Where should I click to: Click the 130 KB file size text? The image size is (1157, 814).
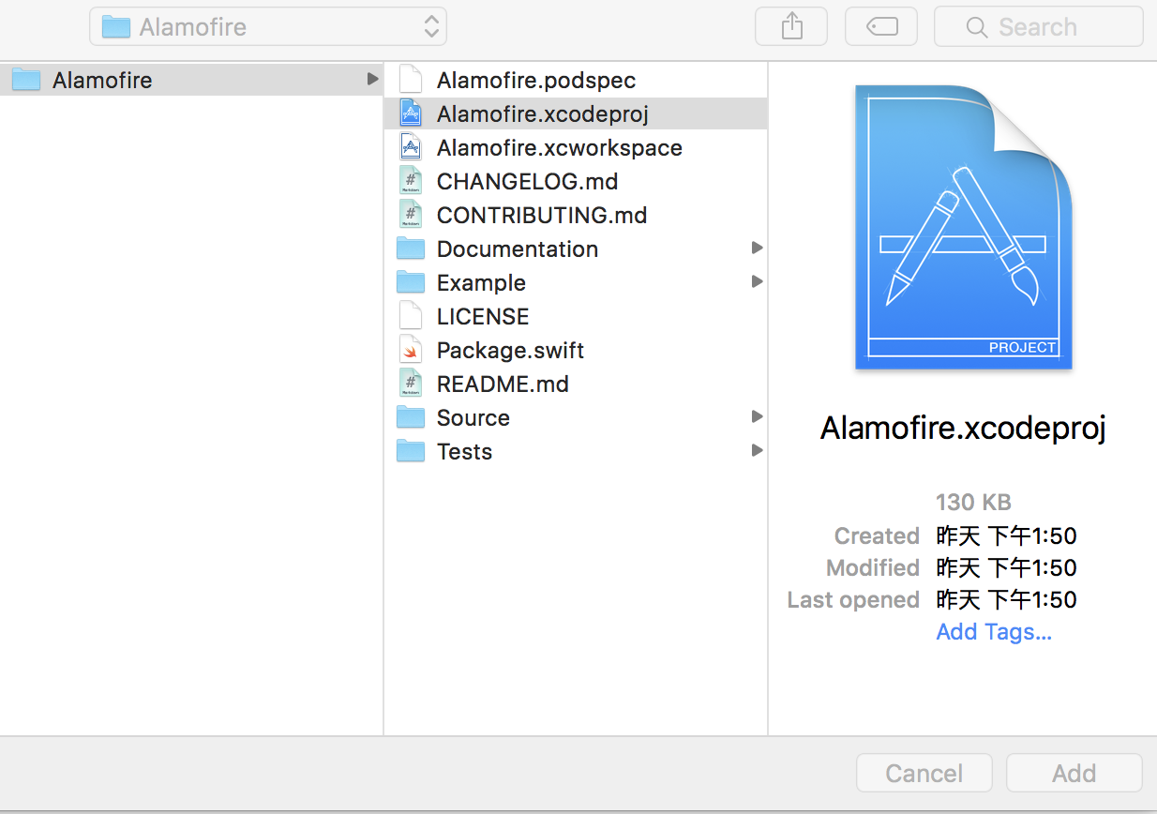click(974, 502)
